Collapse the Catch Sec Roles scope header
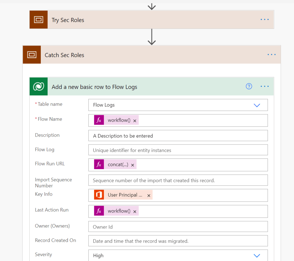 click(x=144, y=55)
